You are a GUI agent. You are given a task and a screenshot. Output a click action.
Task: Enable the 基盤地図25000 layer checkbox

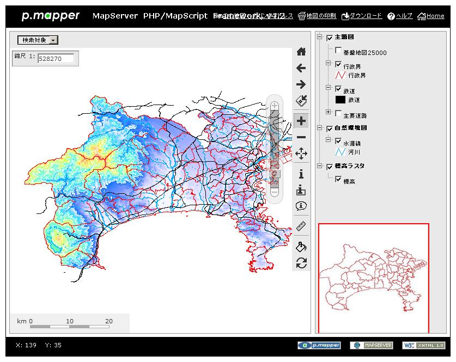[338, 51]
